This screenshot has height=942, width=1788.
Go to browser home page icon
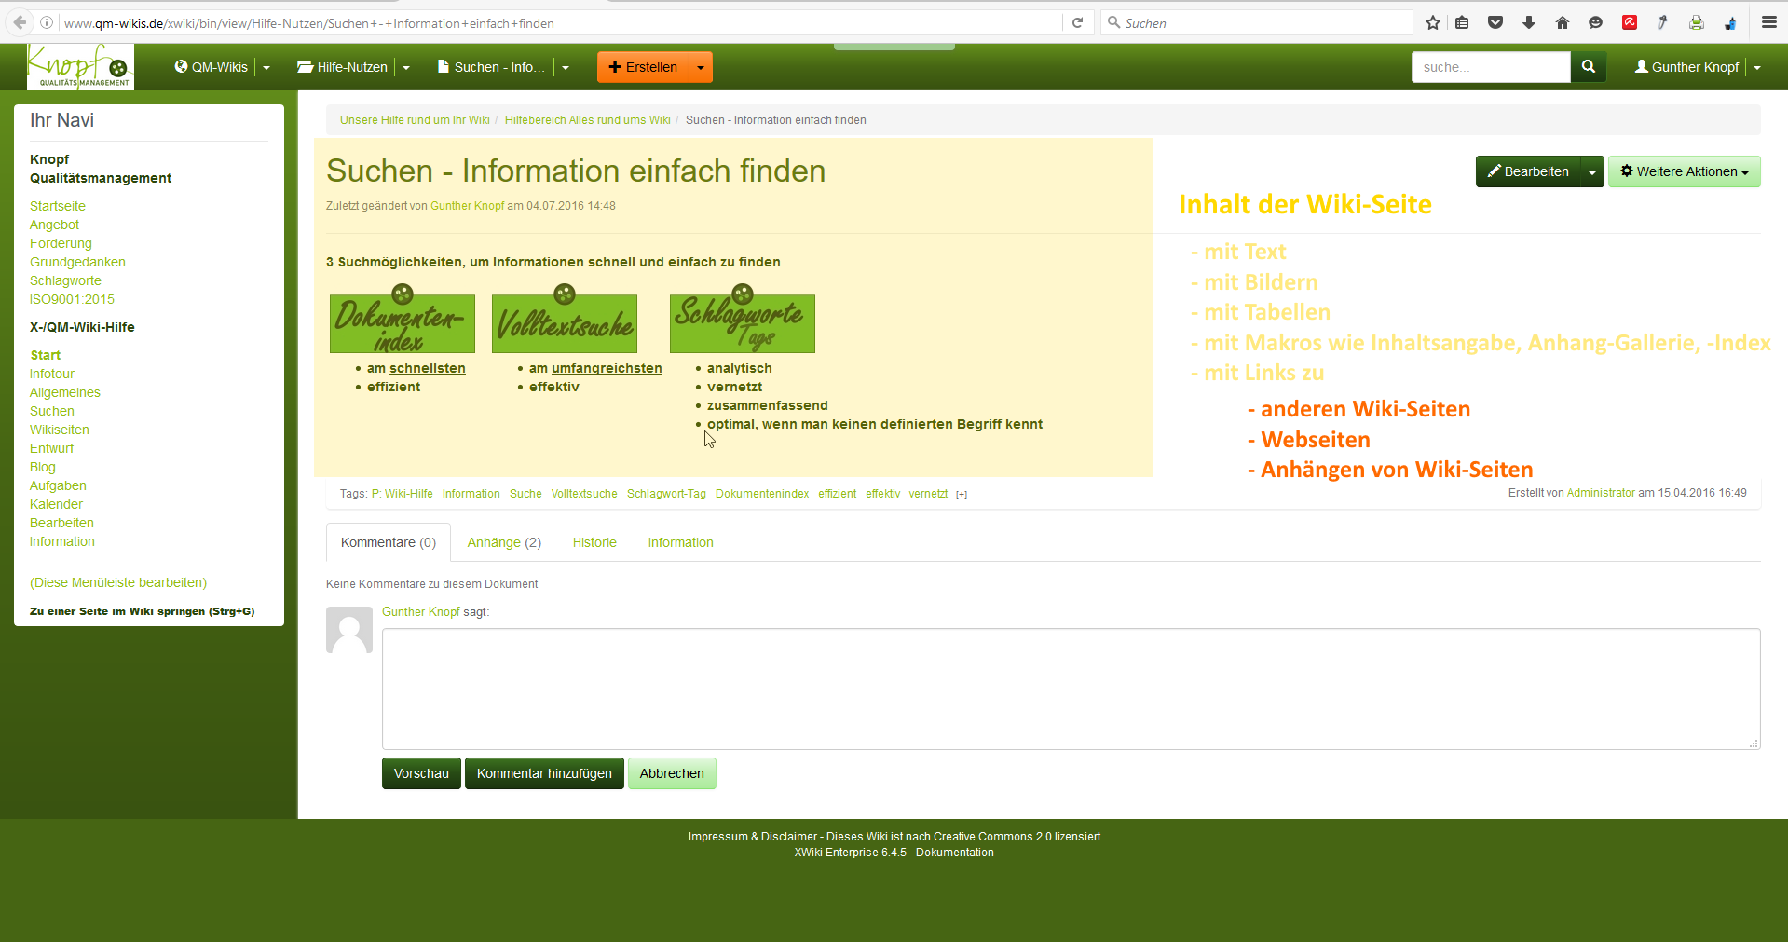pos(1563,23)
